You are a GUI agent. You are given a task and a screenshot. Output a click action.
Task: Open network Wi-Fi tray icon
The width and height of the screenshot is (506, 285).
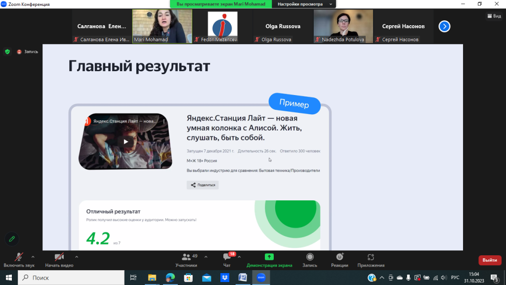436,278
